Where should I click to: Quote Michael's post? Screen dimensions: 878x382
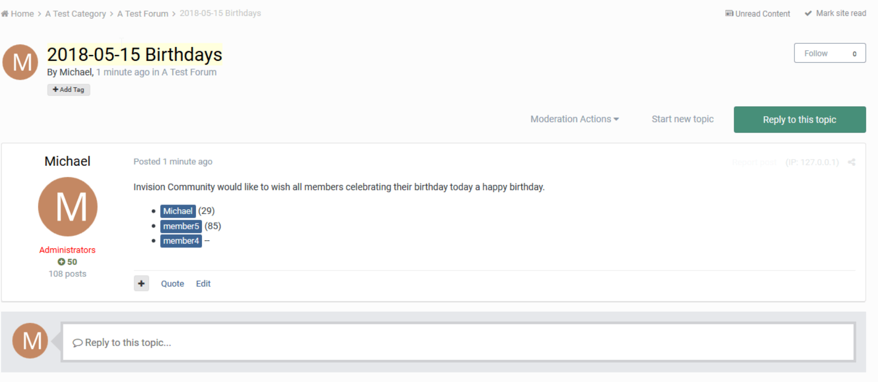[x=172, y=284]
